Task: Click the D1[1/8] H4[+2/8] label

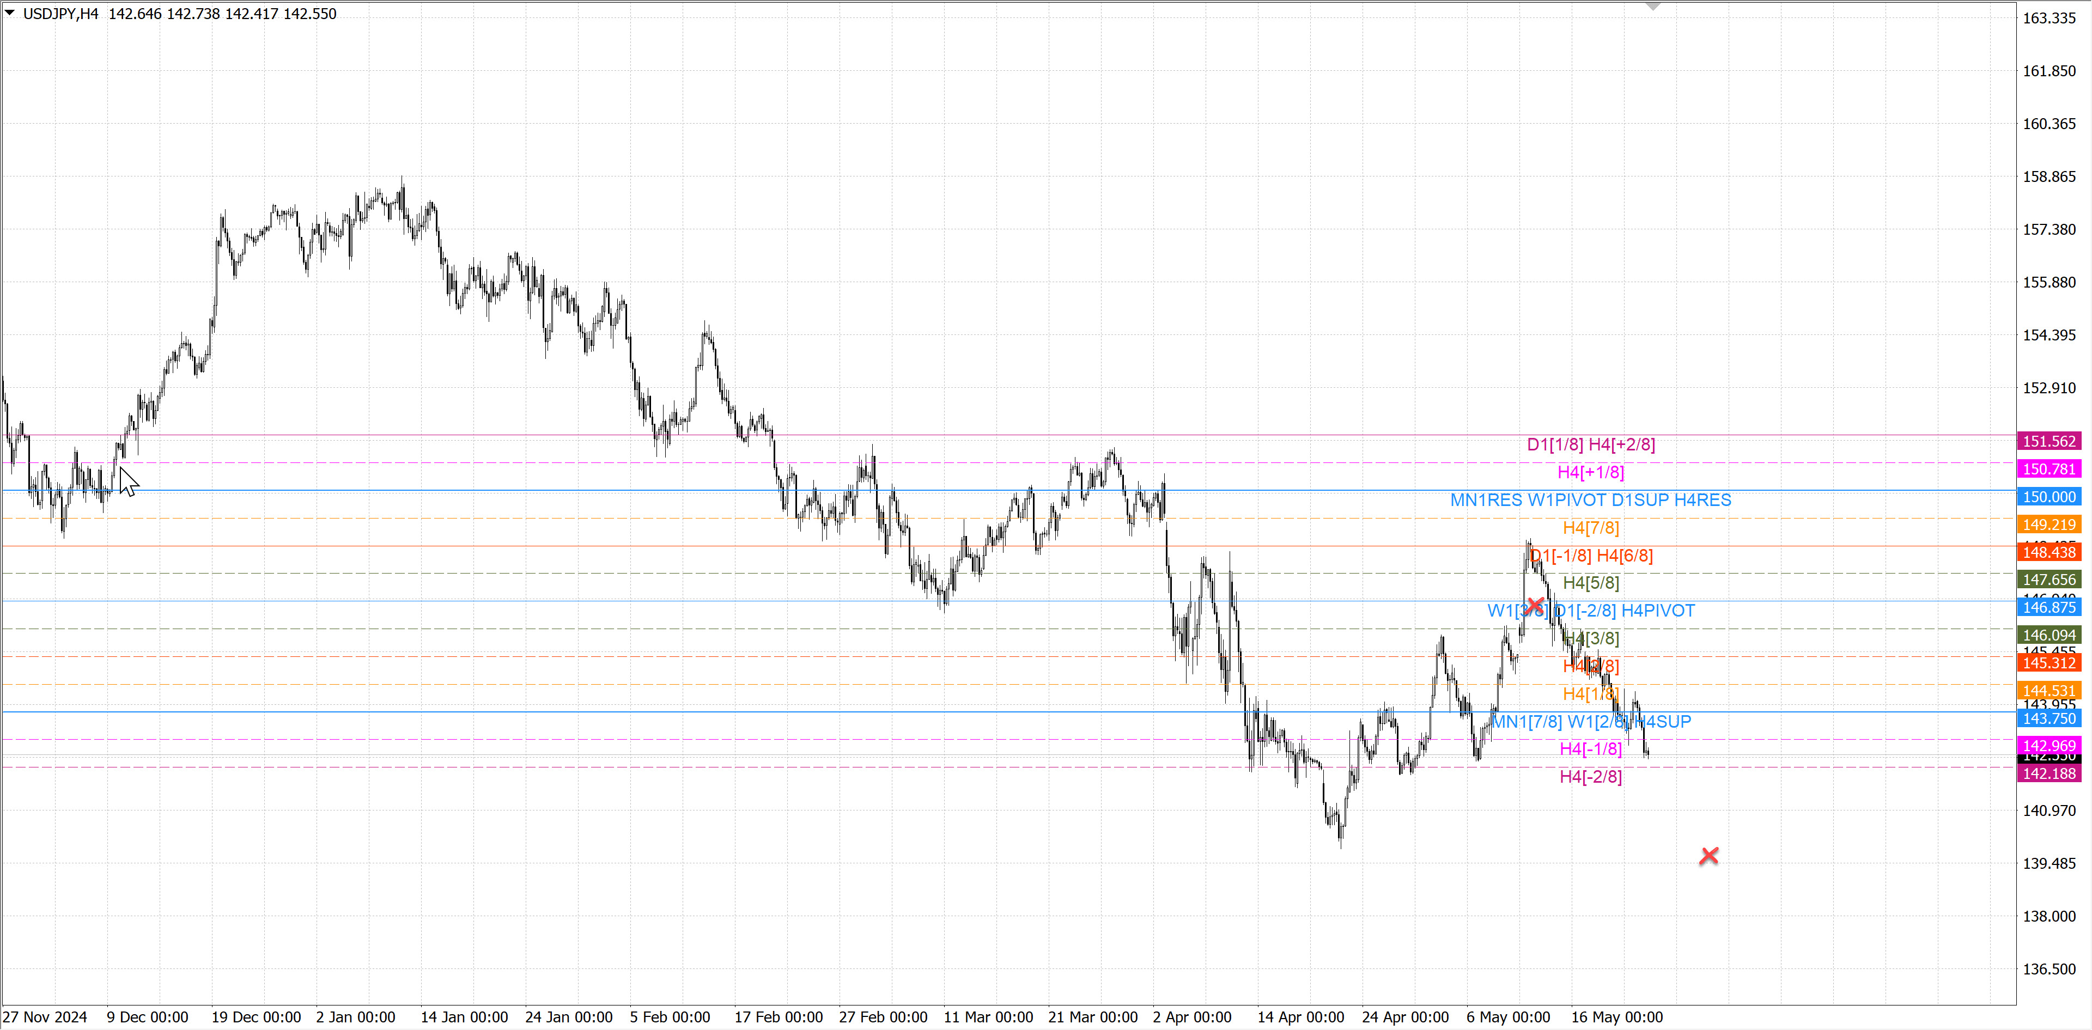Action: tap(1590, 444)
